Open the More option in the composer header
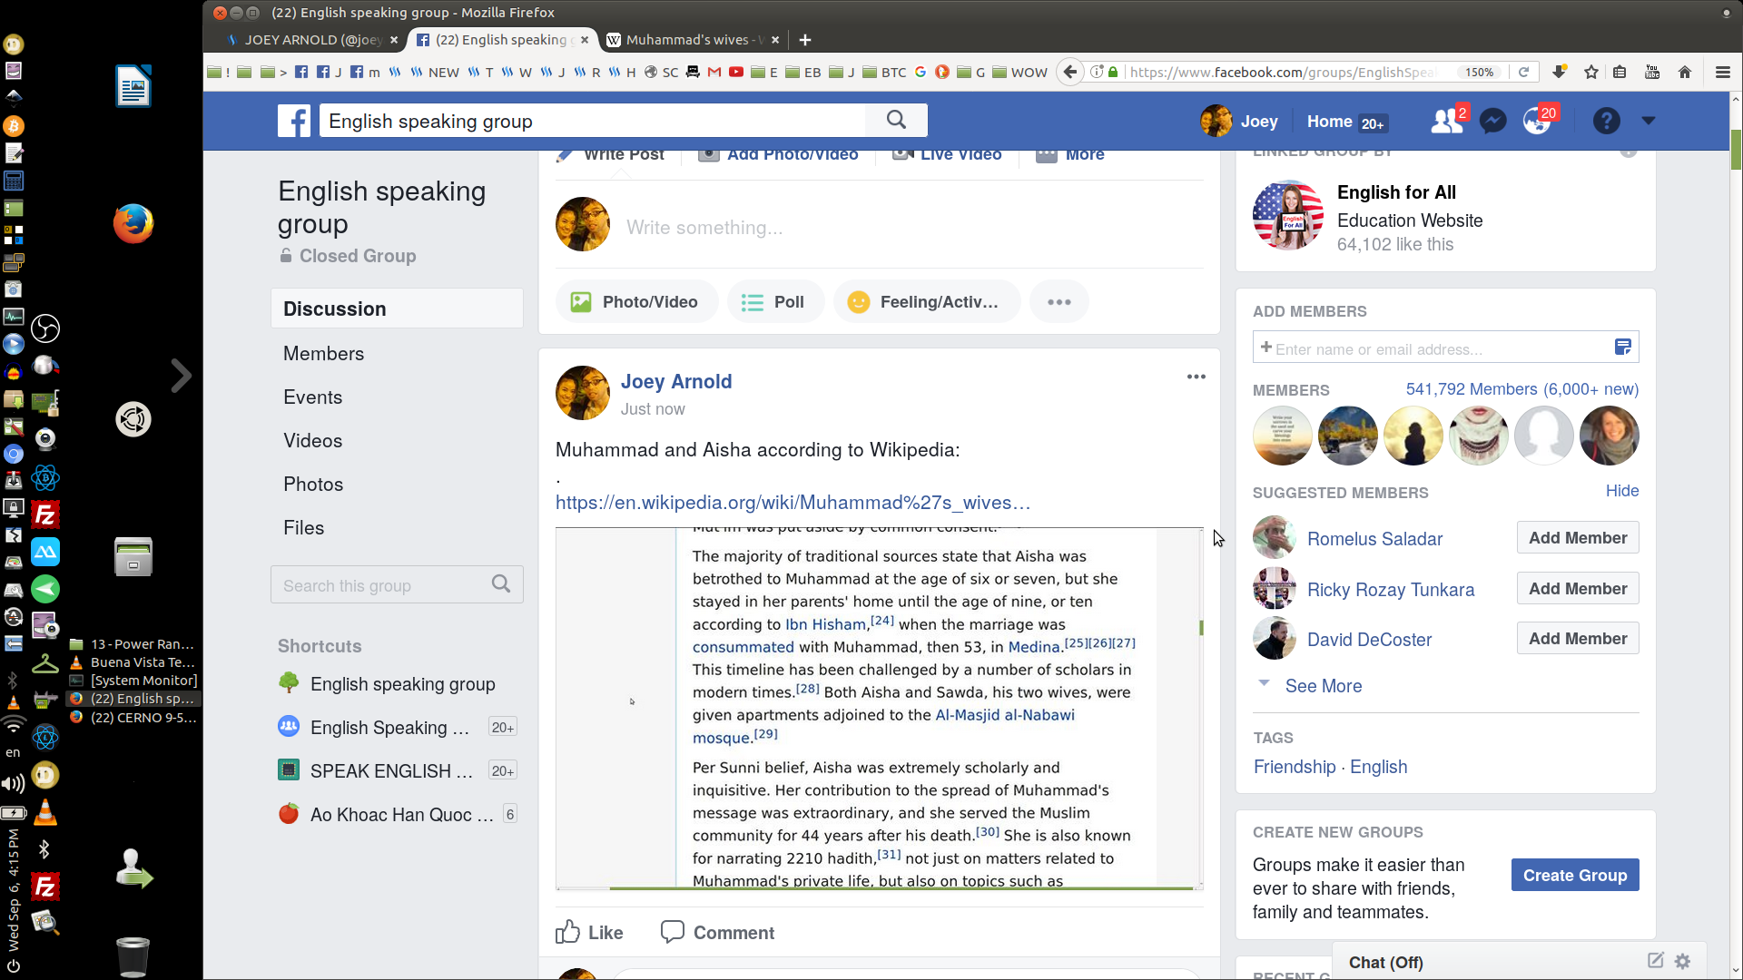The width and height of the screenshot is (1743, 980). coord(1071,154)
